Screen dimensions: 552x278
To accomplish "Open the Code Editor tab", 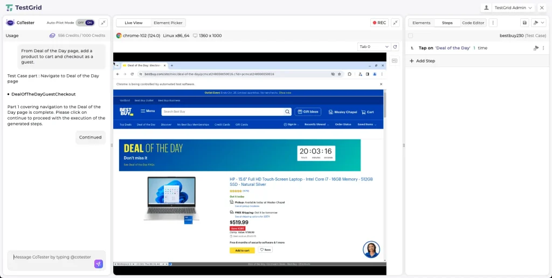I will (473, 23).
